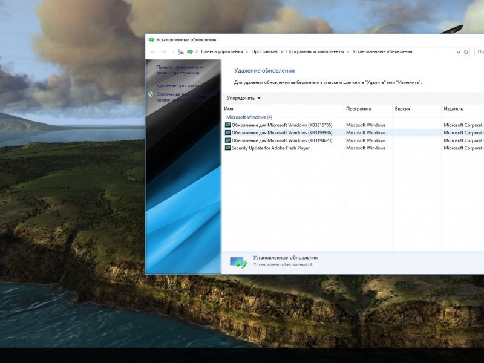Select update KB3194623 in the list
The width and height of the screenshot is (484, 363).
pyautogui.click(x=282, y=140)
